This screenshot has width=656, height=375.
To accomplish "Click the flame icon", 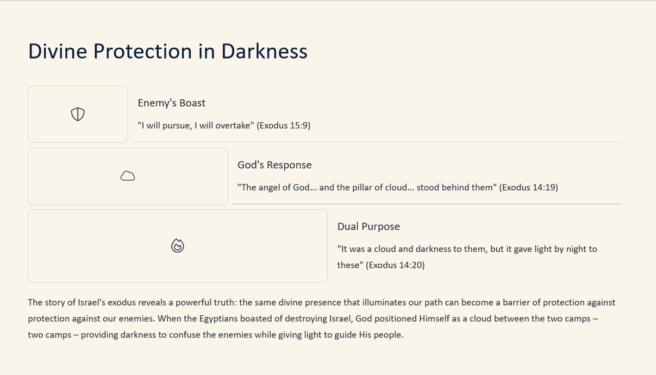I will click(x=178, y=246).
